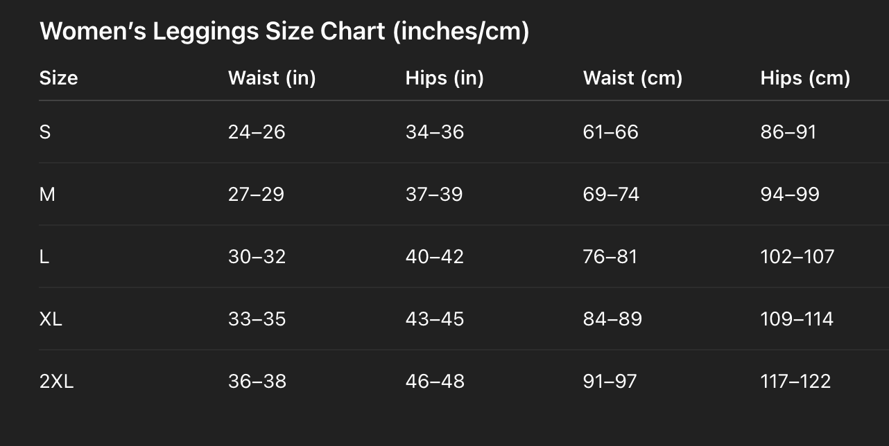Click the 43–45 hips inches cell
Screen dimensions: 889x446
434,319
